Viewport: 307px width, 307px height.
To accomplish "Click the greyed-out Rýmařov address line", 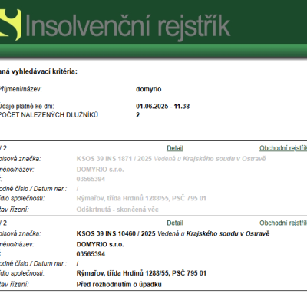I will tap(141, 198).
